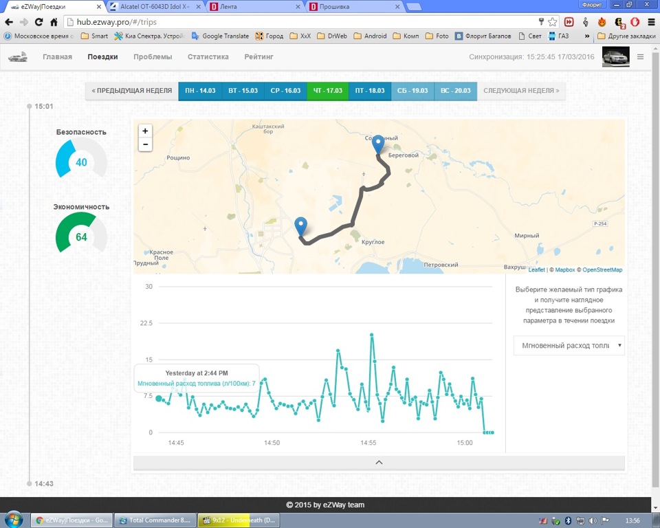
Task: Open the Статистика menu section
Action: pyautogui.click(x=208, y=57)
